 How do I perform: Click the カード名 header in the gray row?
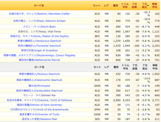click(39, 67)
